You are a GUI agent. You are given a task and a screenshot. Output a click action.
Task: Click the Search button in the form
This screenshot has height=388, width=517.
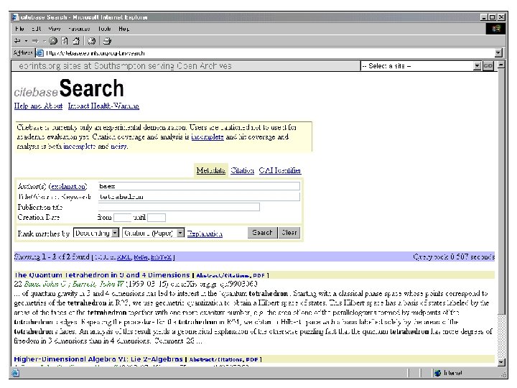pyautogui.click(x=263, y=233)
